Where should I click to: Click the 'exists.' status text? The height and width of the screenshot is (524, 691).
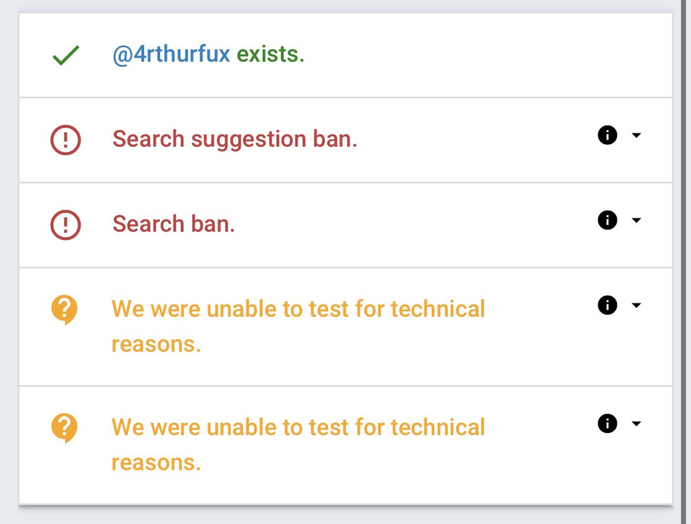click(x=270, y=55)
